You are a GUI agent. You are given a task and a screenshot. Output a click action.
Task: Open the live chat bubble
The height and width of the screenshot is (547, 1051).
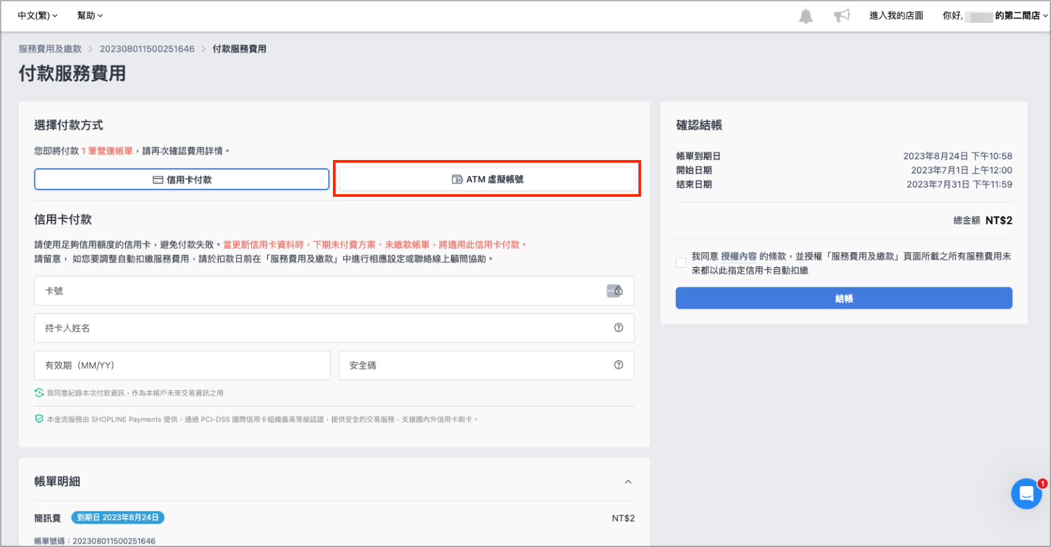(1026, 494)
